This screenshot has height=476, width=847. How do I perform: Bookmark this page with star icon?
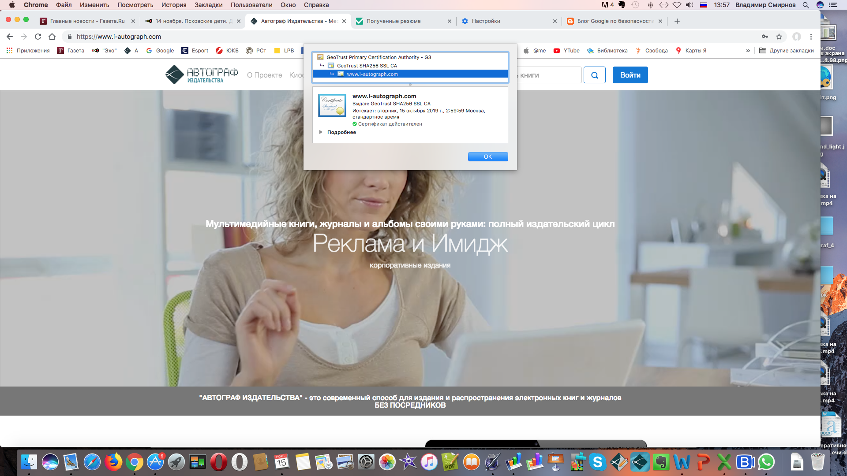pyautogui.click(x=779, y=37)
